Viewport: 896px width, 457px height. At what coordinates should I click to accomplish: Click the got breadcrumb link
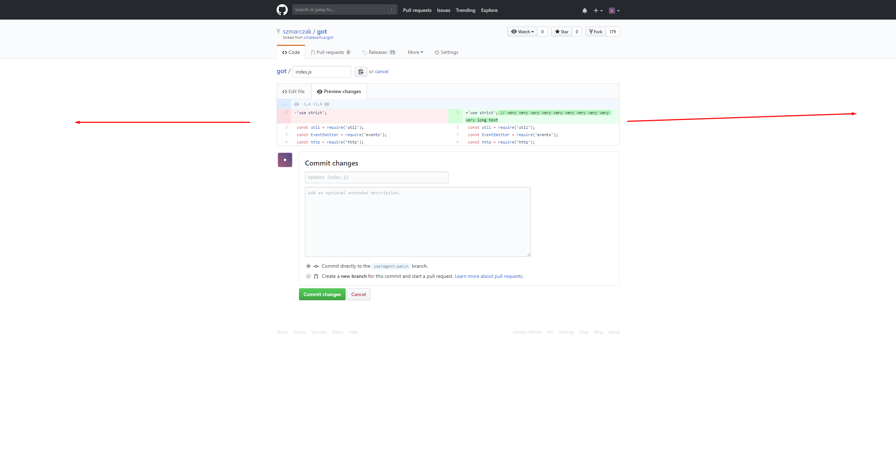[x=282, y=71]
